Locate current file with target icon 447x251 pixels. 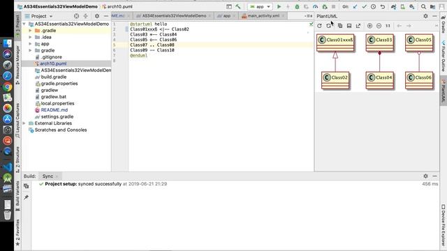pos(76,16)
